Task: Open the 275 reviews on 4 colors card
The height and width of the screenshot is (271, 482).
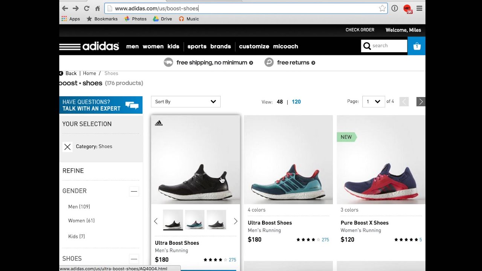Action: [x=325, y=240]
